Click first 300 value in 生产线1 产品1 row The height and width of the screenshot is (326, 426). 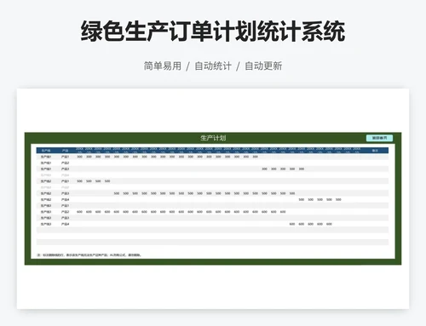point(79,157)
